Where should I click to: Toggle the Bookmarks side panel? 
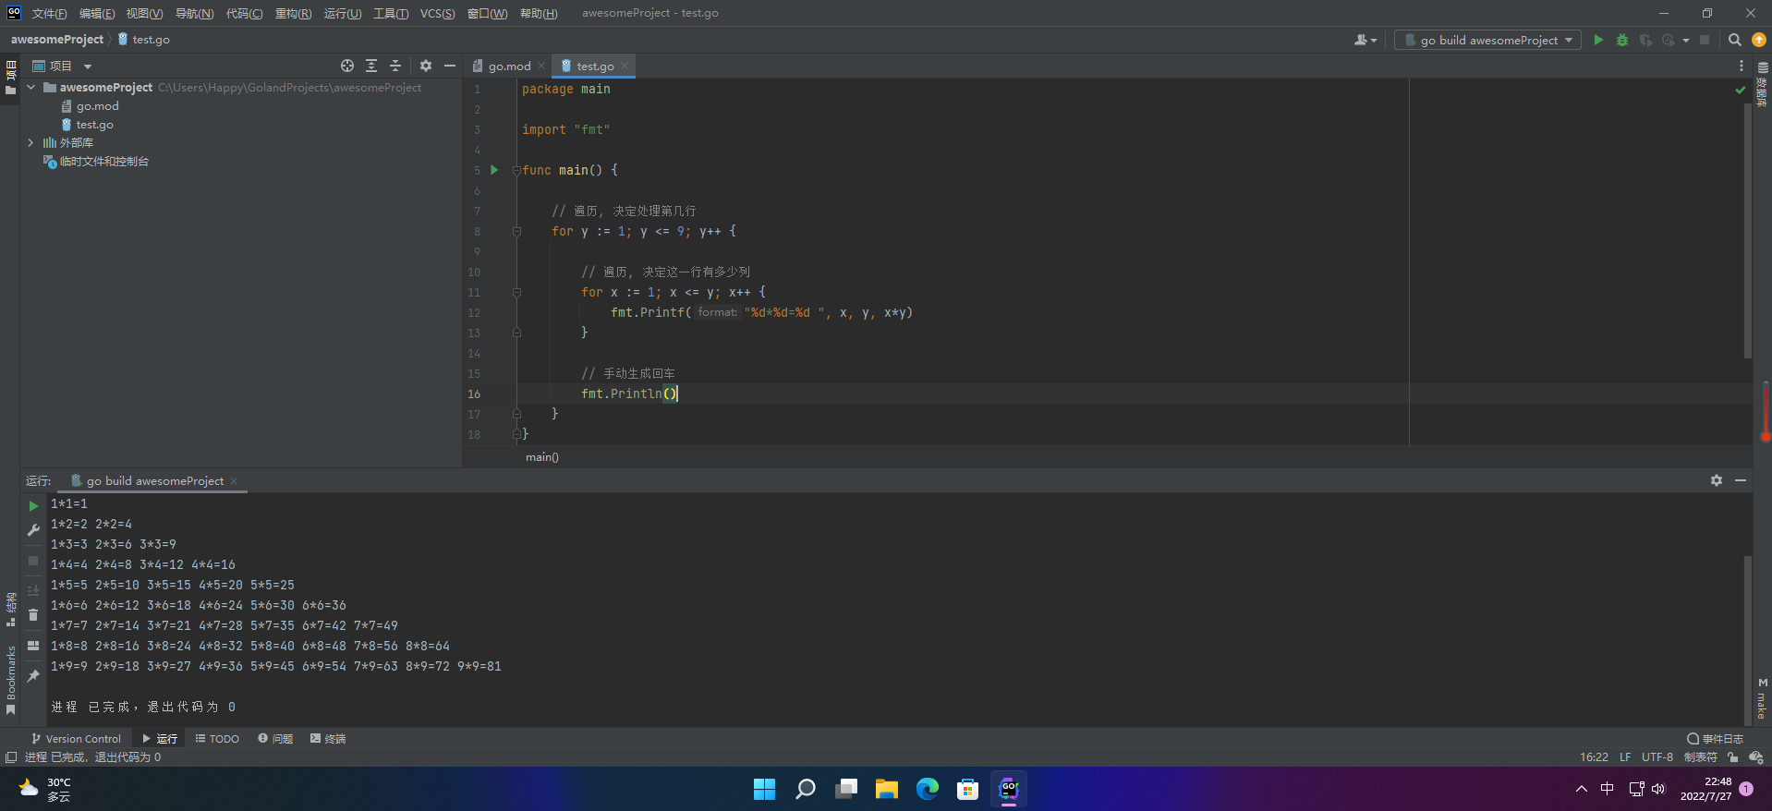[10, 680]
